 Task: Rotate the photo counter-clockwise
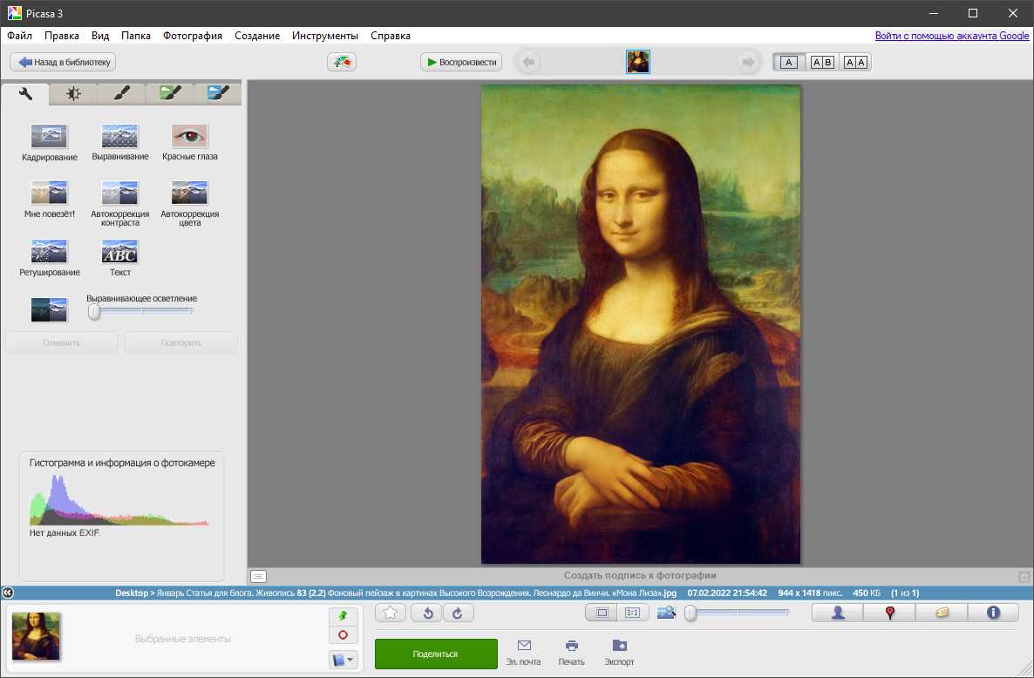pos(427,613)
